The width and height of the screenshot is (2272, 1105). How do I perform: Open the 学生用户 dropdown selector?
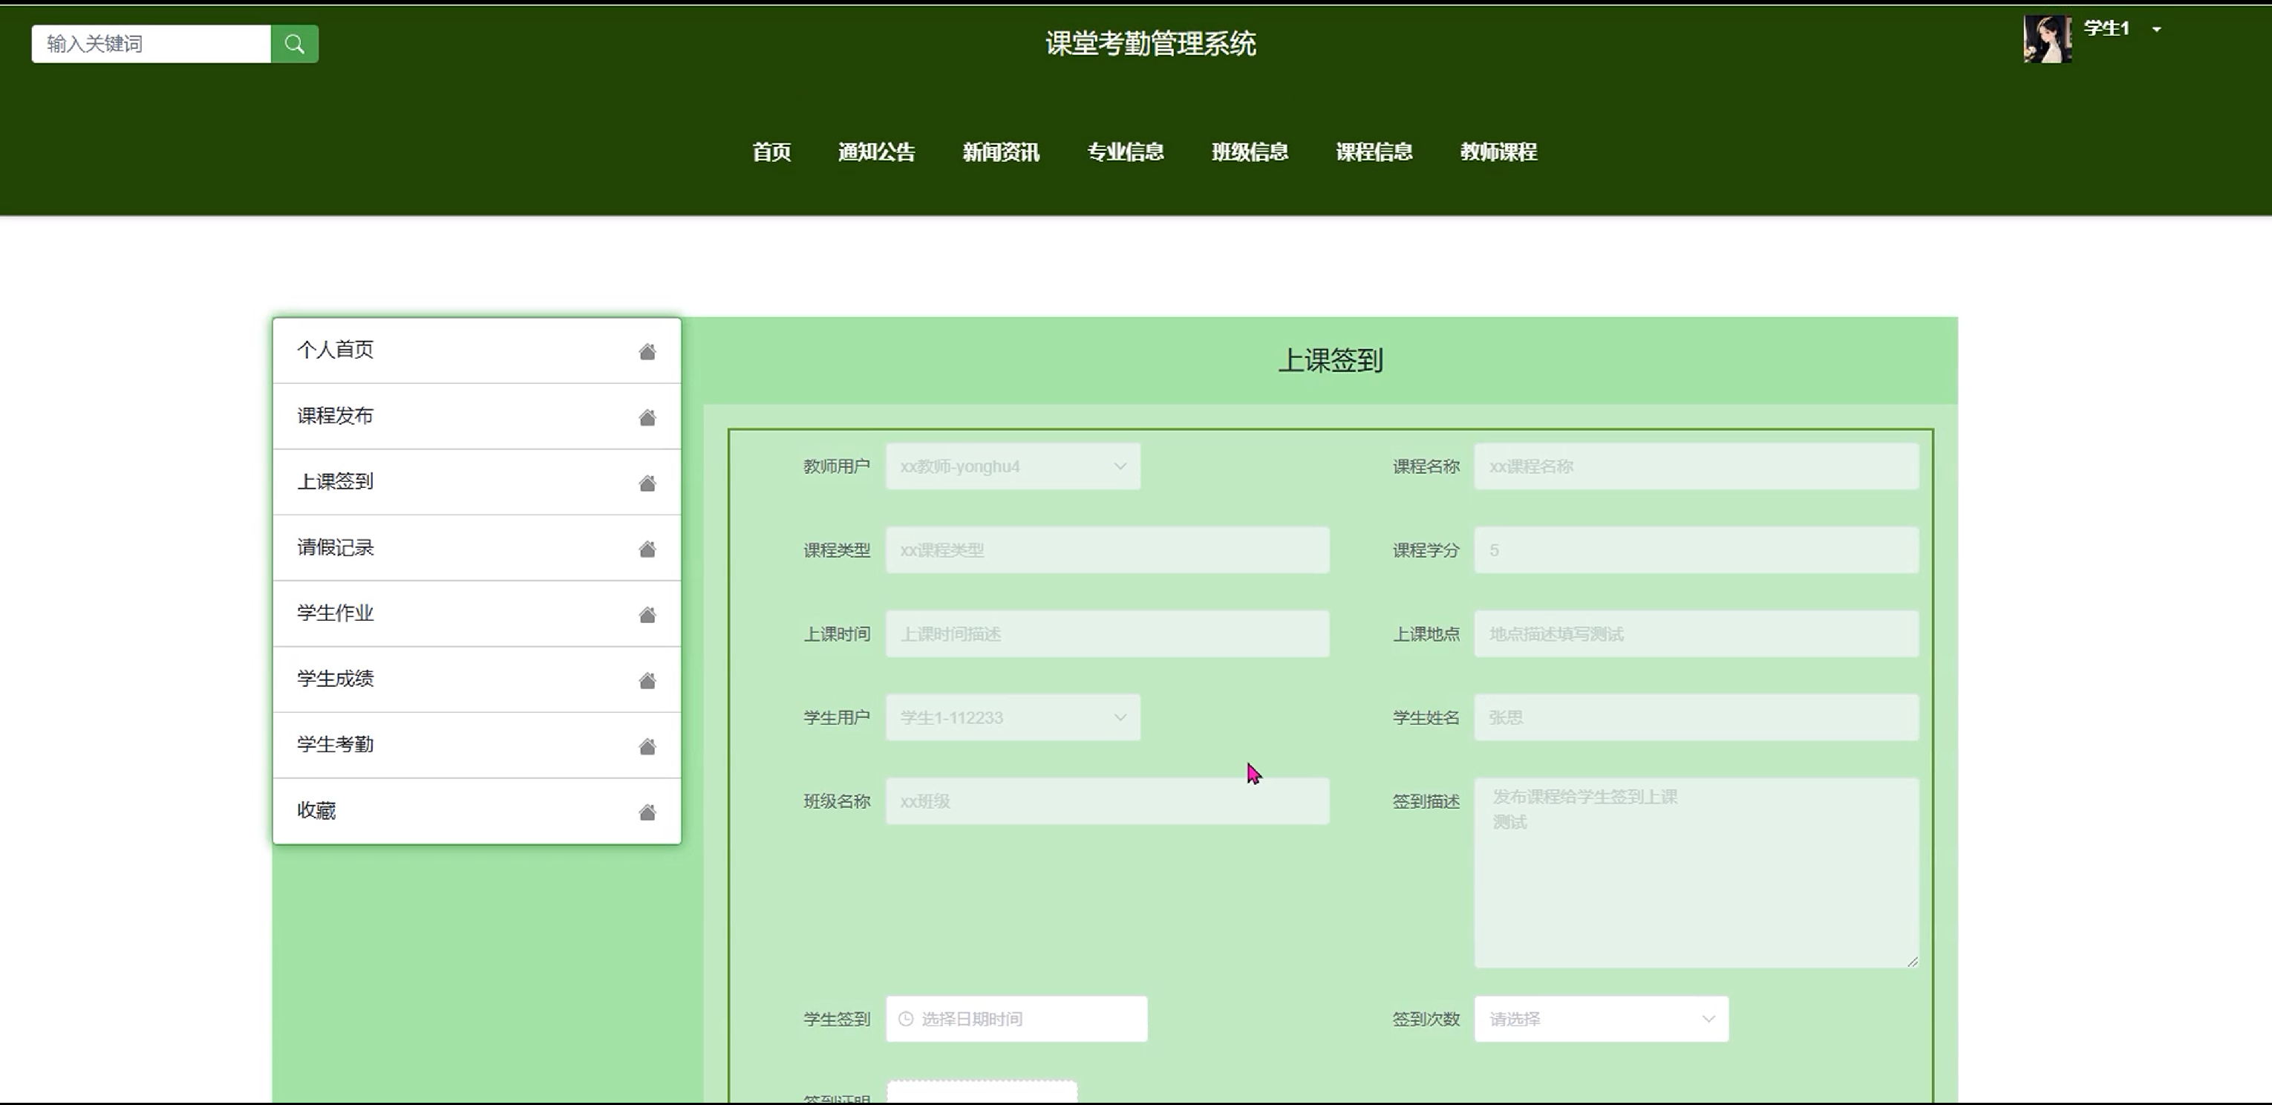point(1013,718)
